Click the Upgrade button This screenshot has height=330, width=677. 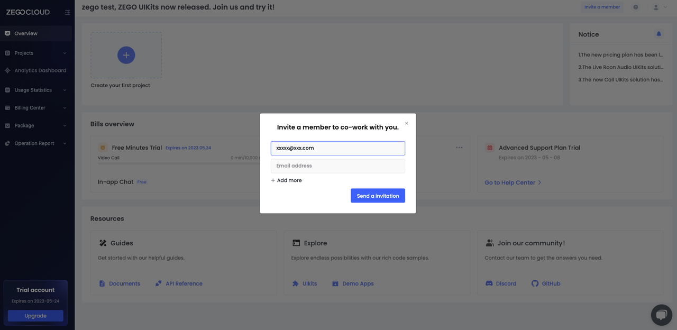click(x=35, y=316)
